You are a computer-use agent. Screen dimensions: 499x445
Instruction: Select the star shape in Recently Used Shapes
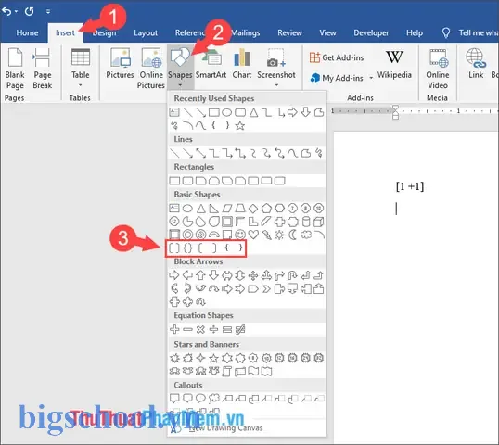point(240,126)
